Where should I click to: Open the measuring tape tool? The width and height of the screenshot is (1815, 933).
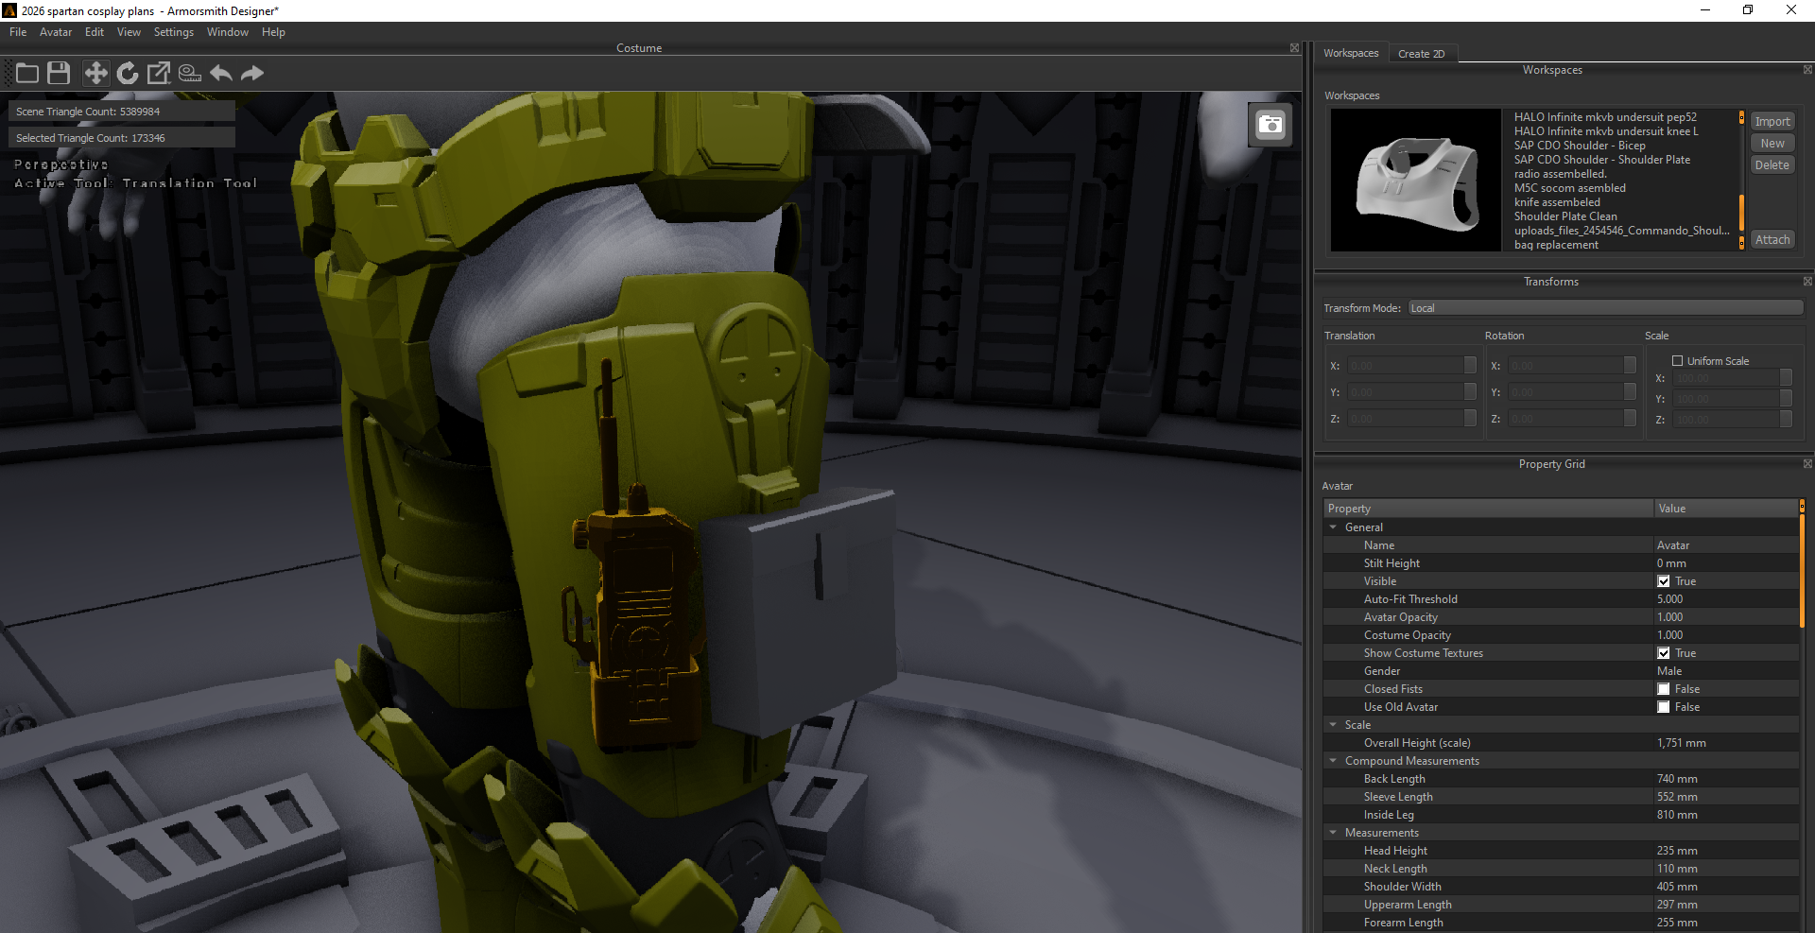pyautogui.click(x=189, y=73)
